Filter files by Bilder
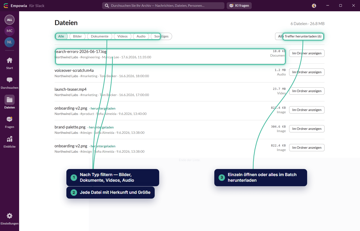Screen dimensions: 360x231 point(77,36)
